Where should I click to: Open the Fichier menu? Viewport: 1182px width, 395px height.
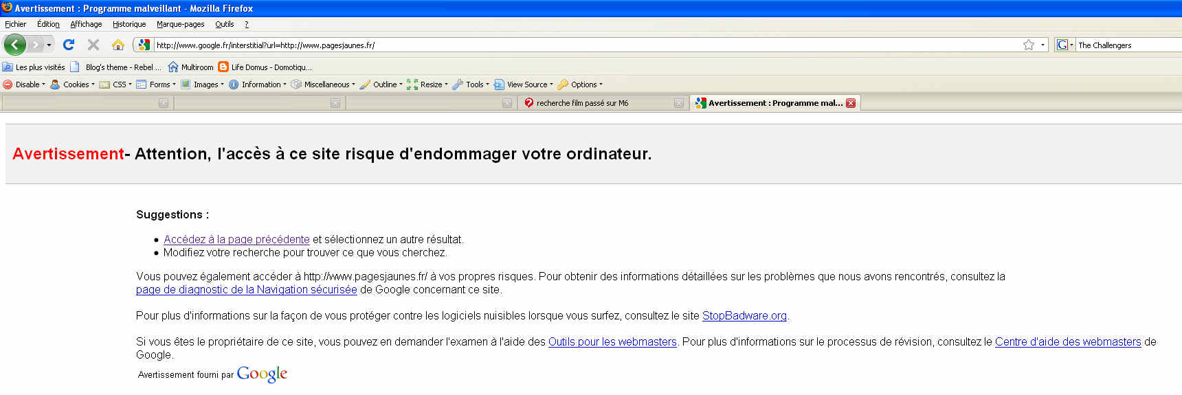pyautogui.click(x=15, y=24)
